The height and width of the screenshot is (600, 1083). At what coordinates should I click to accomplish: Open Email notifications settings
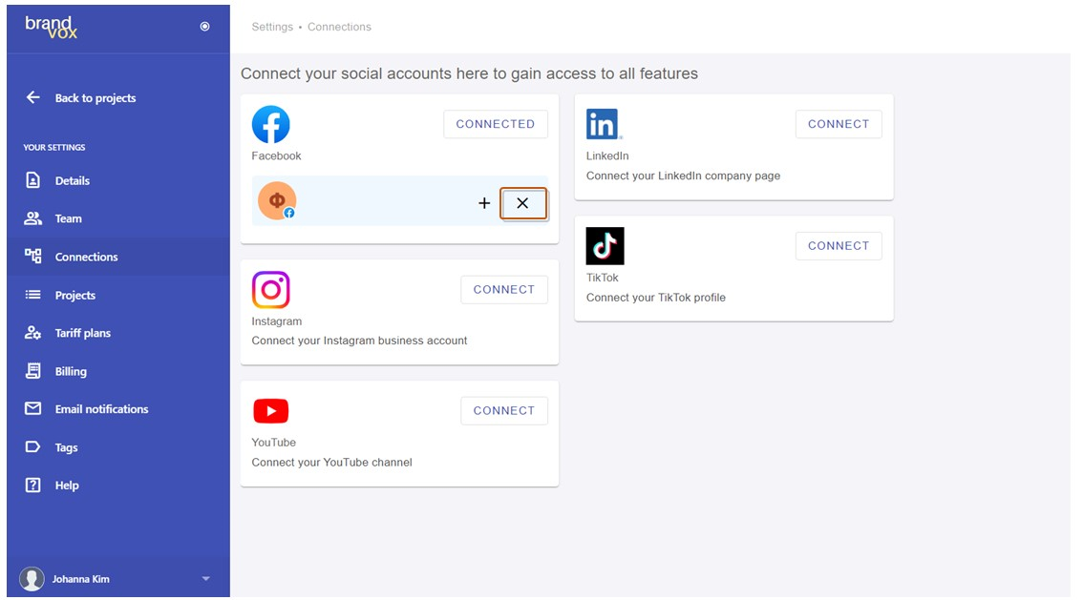(101, 409)
